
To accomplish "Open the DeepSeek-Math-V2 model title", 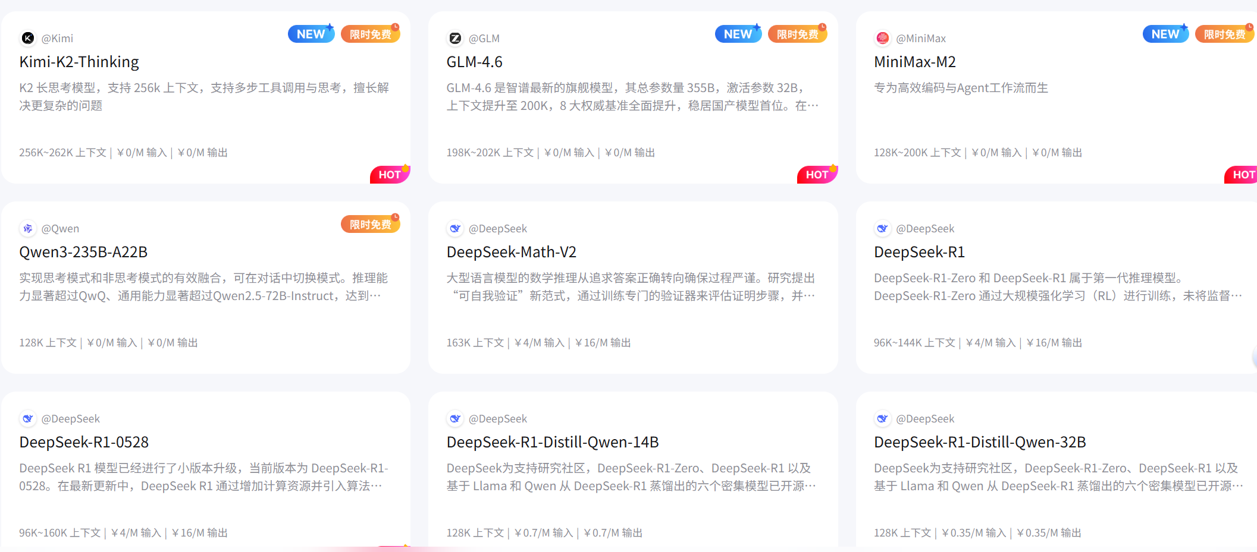I will tap(512, 252).
